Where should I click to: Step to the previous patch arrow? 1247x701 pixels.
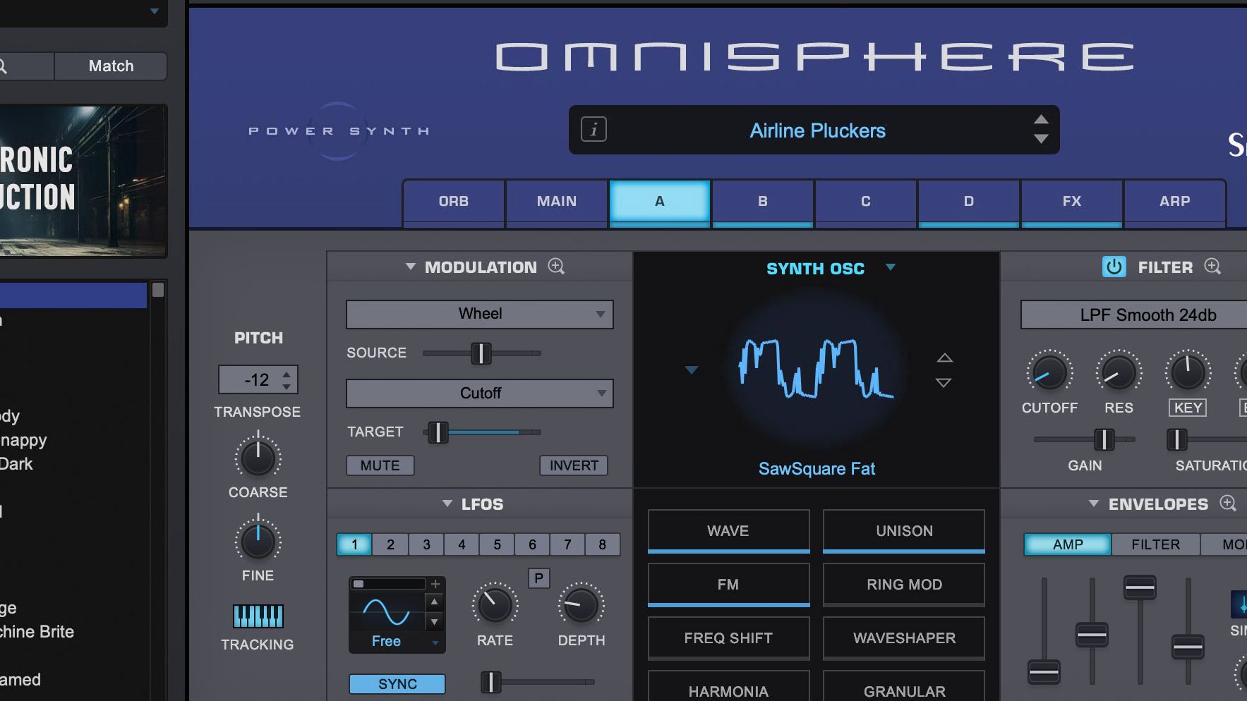[x=1041, y=118]
